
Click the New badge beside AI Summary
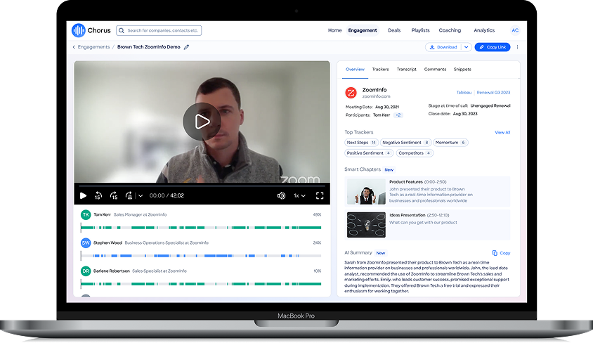pyautogui.click(x=380, y=253)
